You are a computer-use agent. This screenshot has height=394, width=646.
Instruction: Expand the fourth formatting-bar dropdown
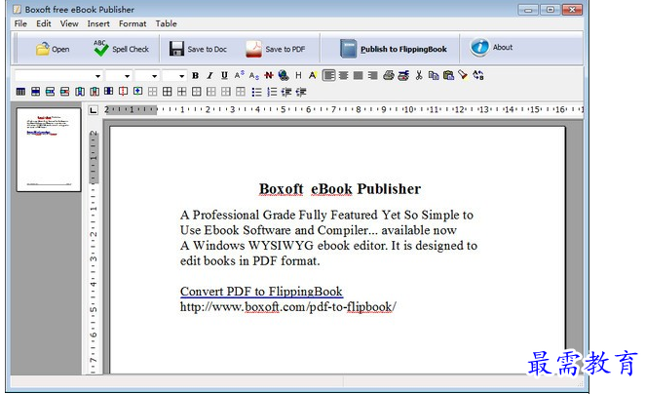(x=181, y=76)
